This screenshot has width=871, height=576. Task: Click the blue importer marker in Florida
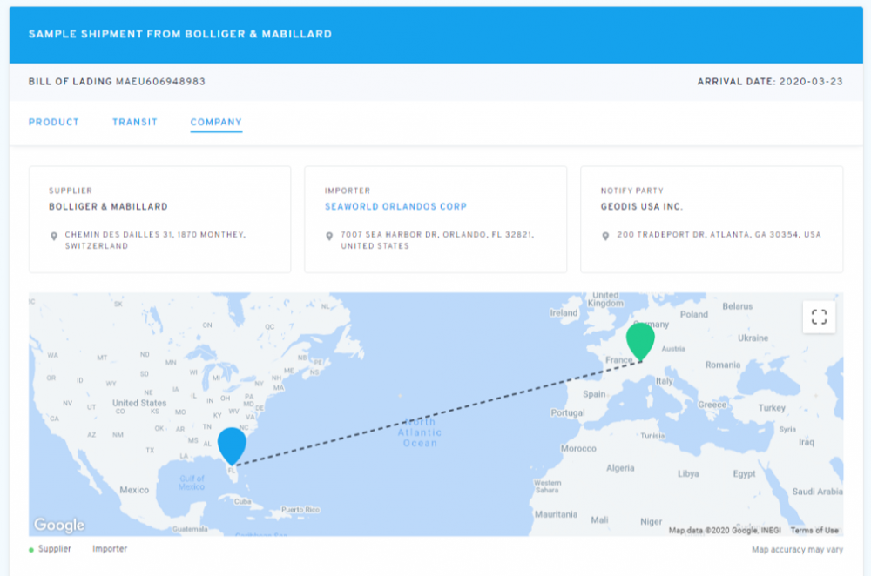pos(232,445)
